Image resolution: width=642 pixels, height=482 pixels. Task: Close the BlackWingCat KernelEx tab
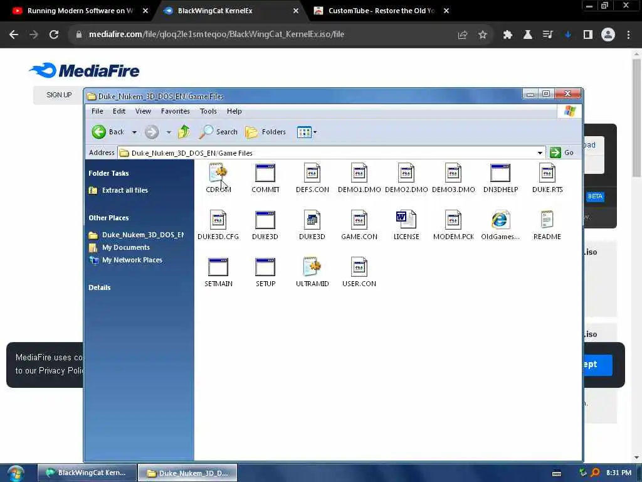click(x=296, y=11)
